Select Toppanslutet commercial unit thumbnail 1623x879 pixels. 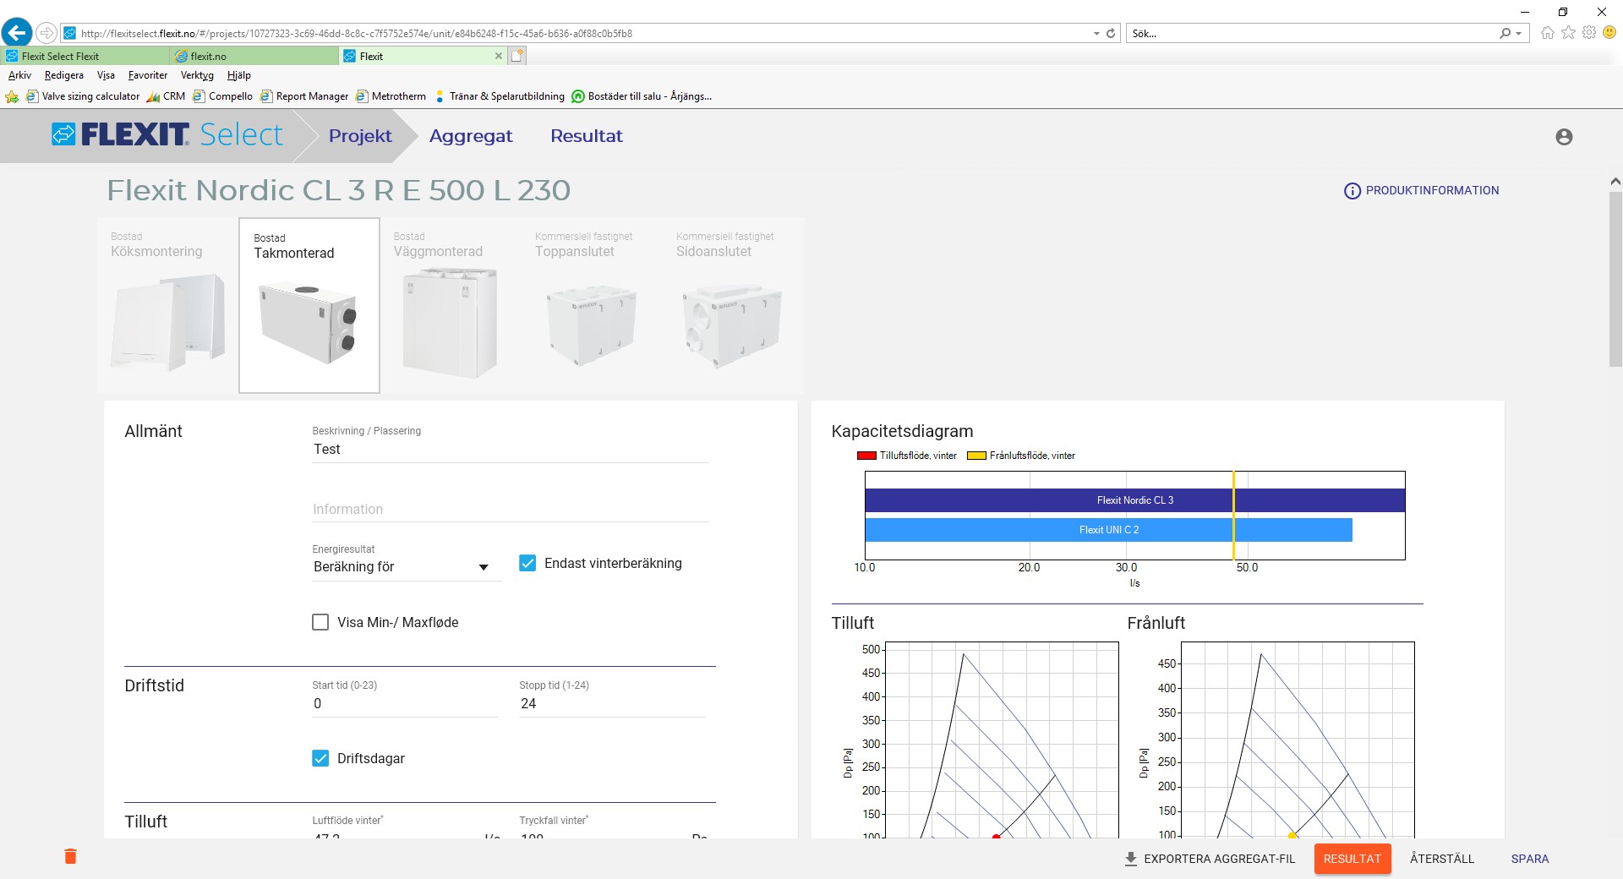(592, 306)
